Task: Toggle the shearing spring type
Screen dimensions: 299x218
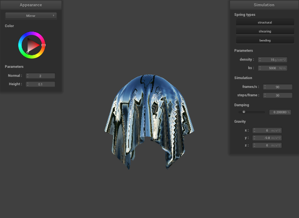Action: (265, 31)
